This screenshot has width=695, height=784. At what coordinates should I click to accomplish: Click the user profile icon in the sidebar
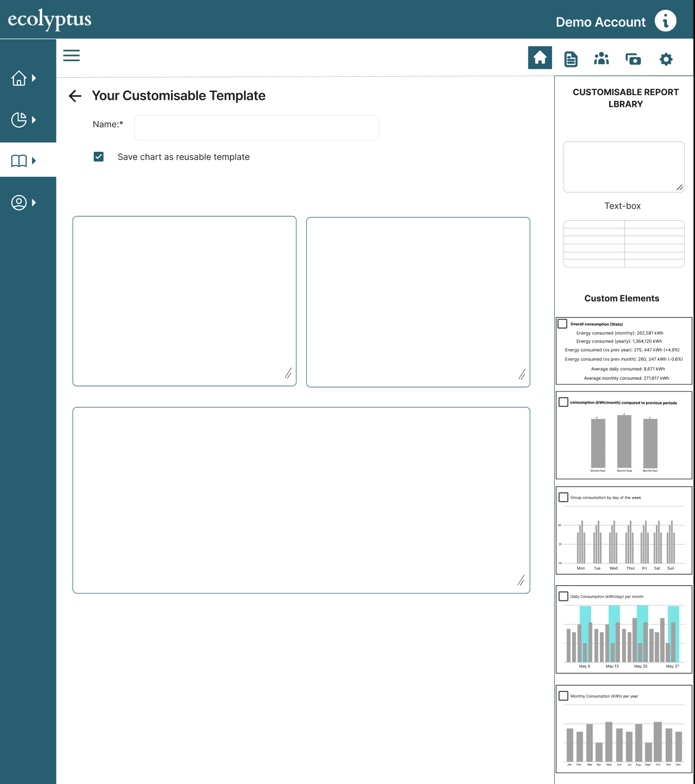(19, 202)
